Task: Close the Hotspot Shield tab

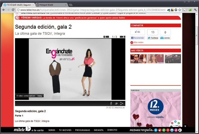Action: click(x=66, y=5)
